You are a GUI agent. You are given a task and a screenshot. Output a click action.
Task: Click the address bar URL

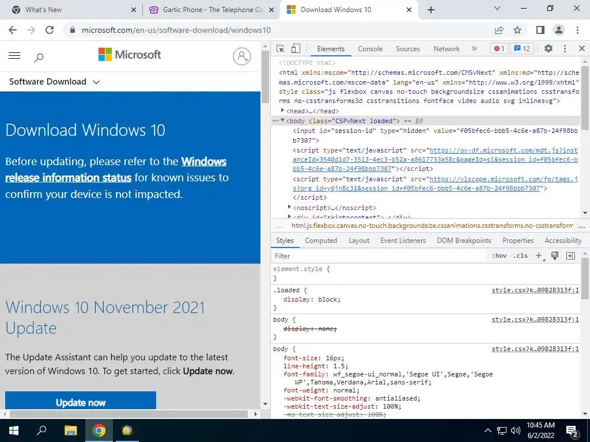pyautogui.click(x=176, y=30)
